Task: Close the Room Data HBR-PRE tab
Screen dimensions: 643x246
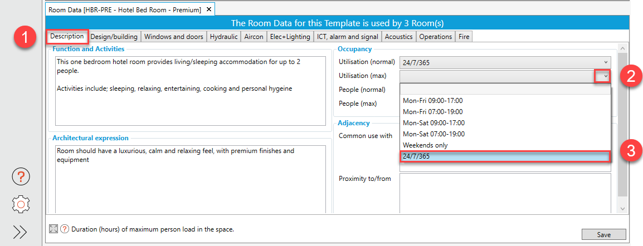Action: [x=208, y=9]
